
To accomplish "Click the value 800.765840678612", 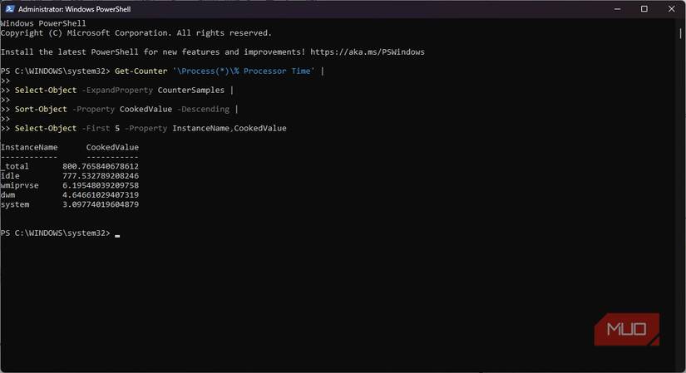I will 101,167.
